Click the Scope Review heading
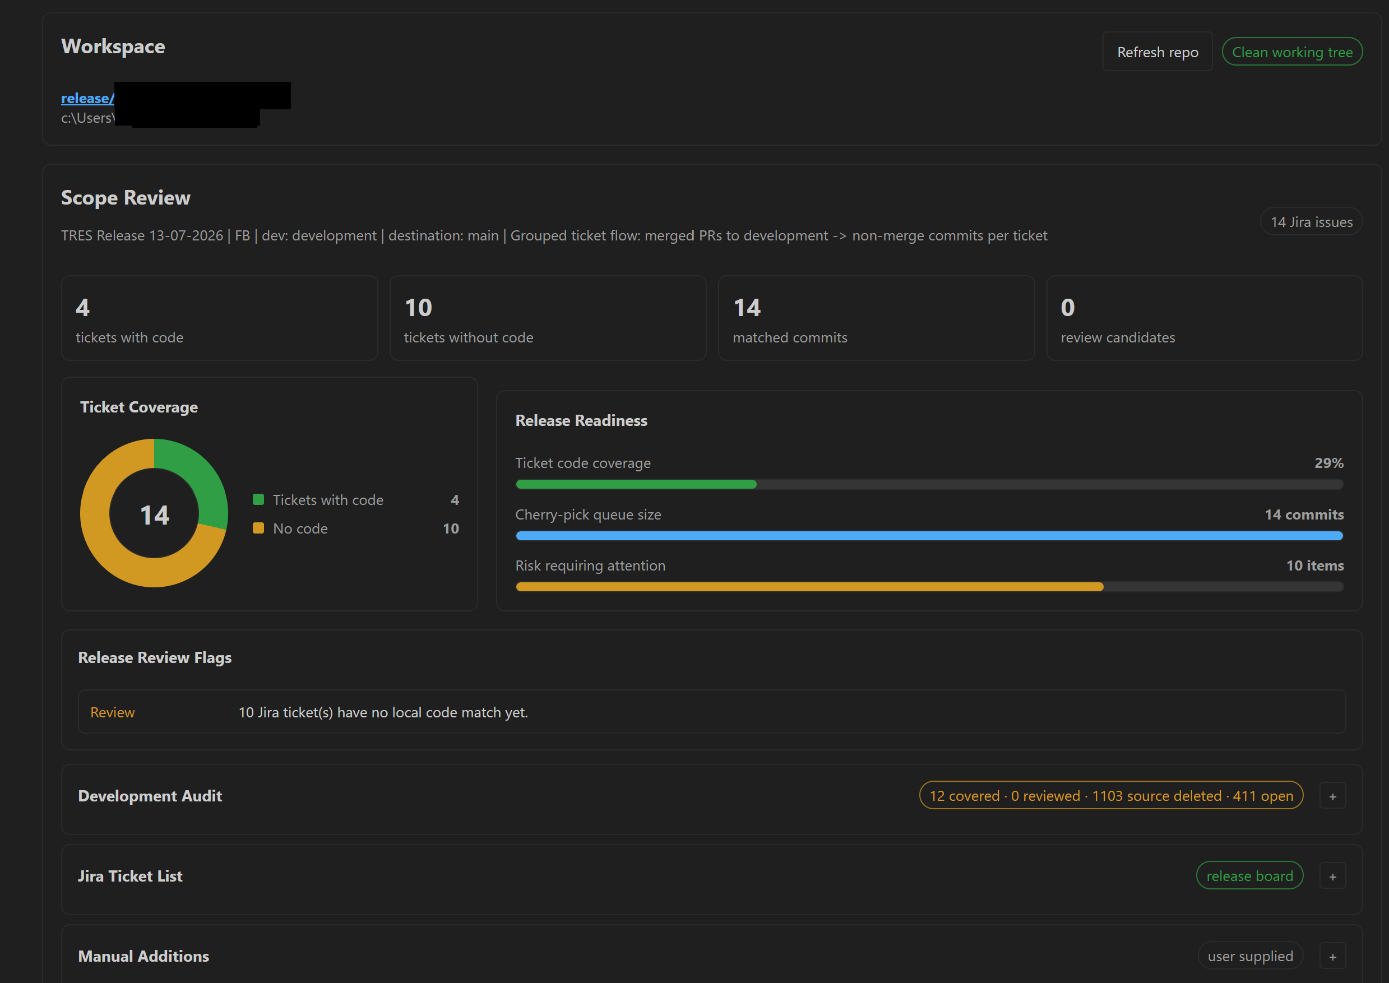1389x983 pixels. pos(126,198)
